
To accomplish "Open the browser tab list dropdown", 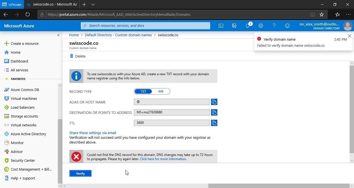I will coord(93,4).
